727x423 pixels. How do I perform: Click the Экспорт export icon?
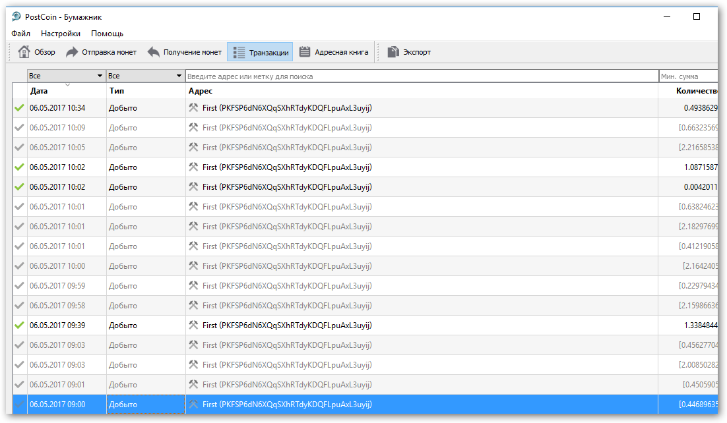tap(394, 52)
